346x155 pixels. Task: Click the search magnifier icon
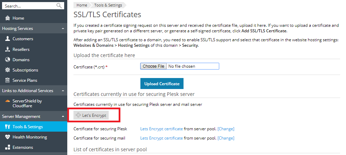click(59, 6)
